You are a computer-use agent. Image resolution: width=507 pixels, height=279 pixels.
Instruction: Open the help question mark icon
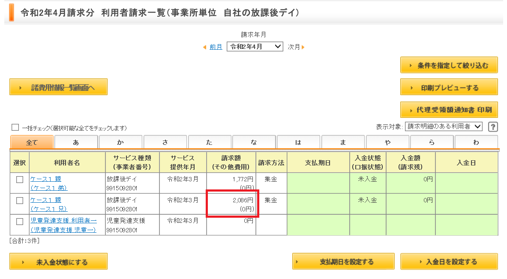pos(493,127)
